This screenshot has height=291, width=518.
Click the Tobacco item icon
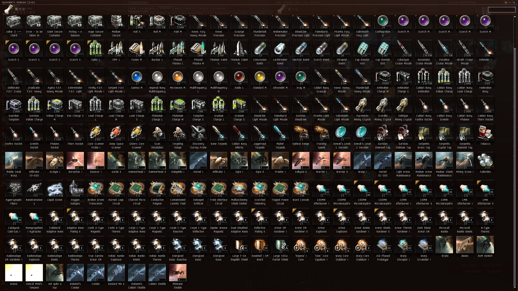click(485, 133)
